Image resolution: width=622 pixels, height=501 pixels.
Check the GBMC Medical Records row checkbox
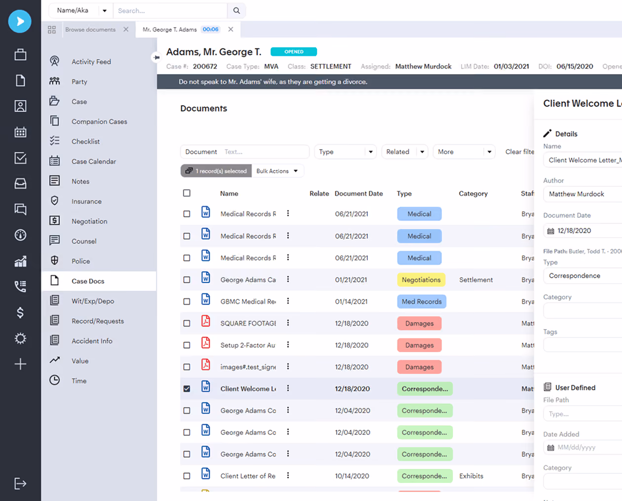187,301
